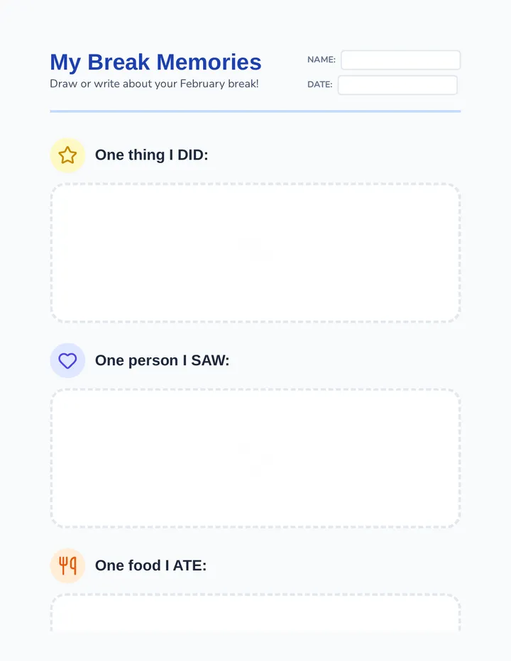The image size is (511, 661).
Task: Click the 'One food I ATE:' heading
Action: (x=150, y=565)
